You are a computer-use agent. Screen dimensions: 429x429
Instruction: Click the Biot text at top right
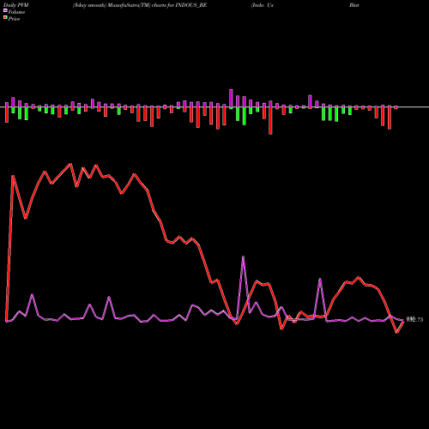coord(354,5)
